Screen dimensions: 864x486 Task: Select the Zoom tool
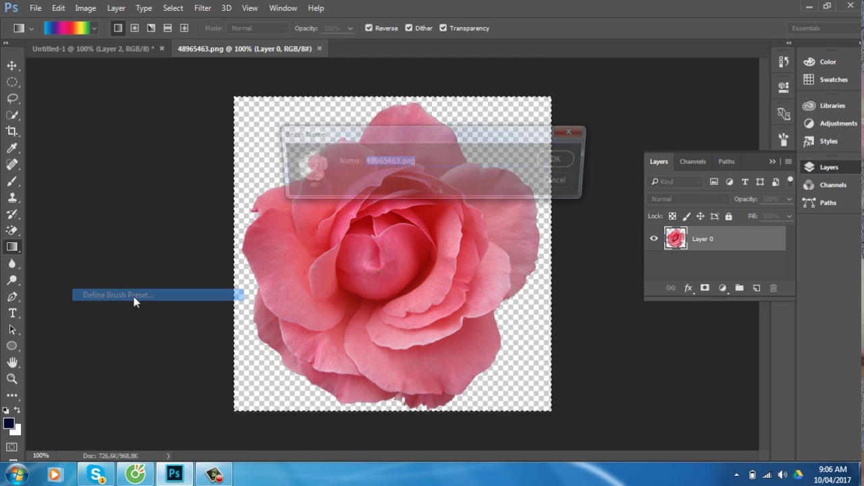click(x=12, y=379)
